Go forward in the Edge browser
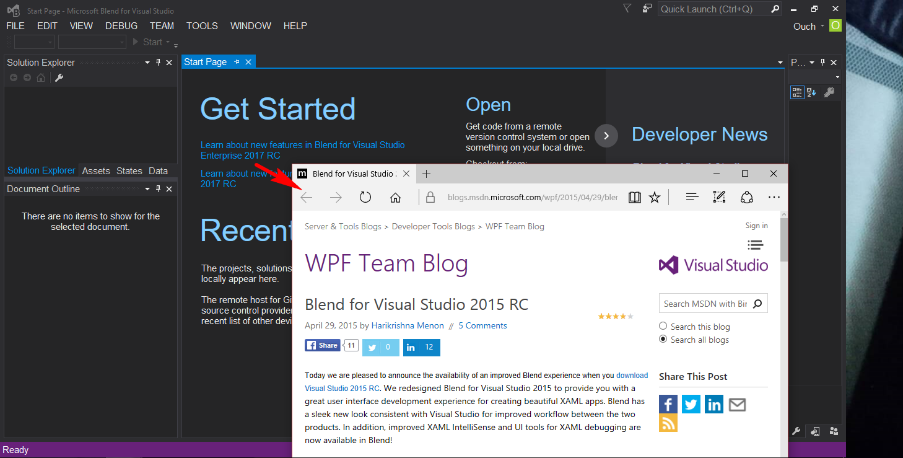Viewport: 903px width, 458px height. (336, 198)
